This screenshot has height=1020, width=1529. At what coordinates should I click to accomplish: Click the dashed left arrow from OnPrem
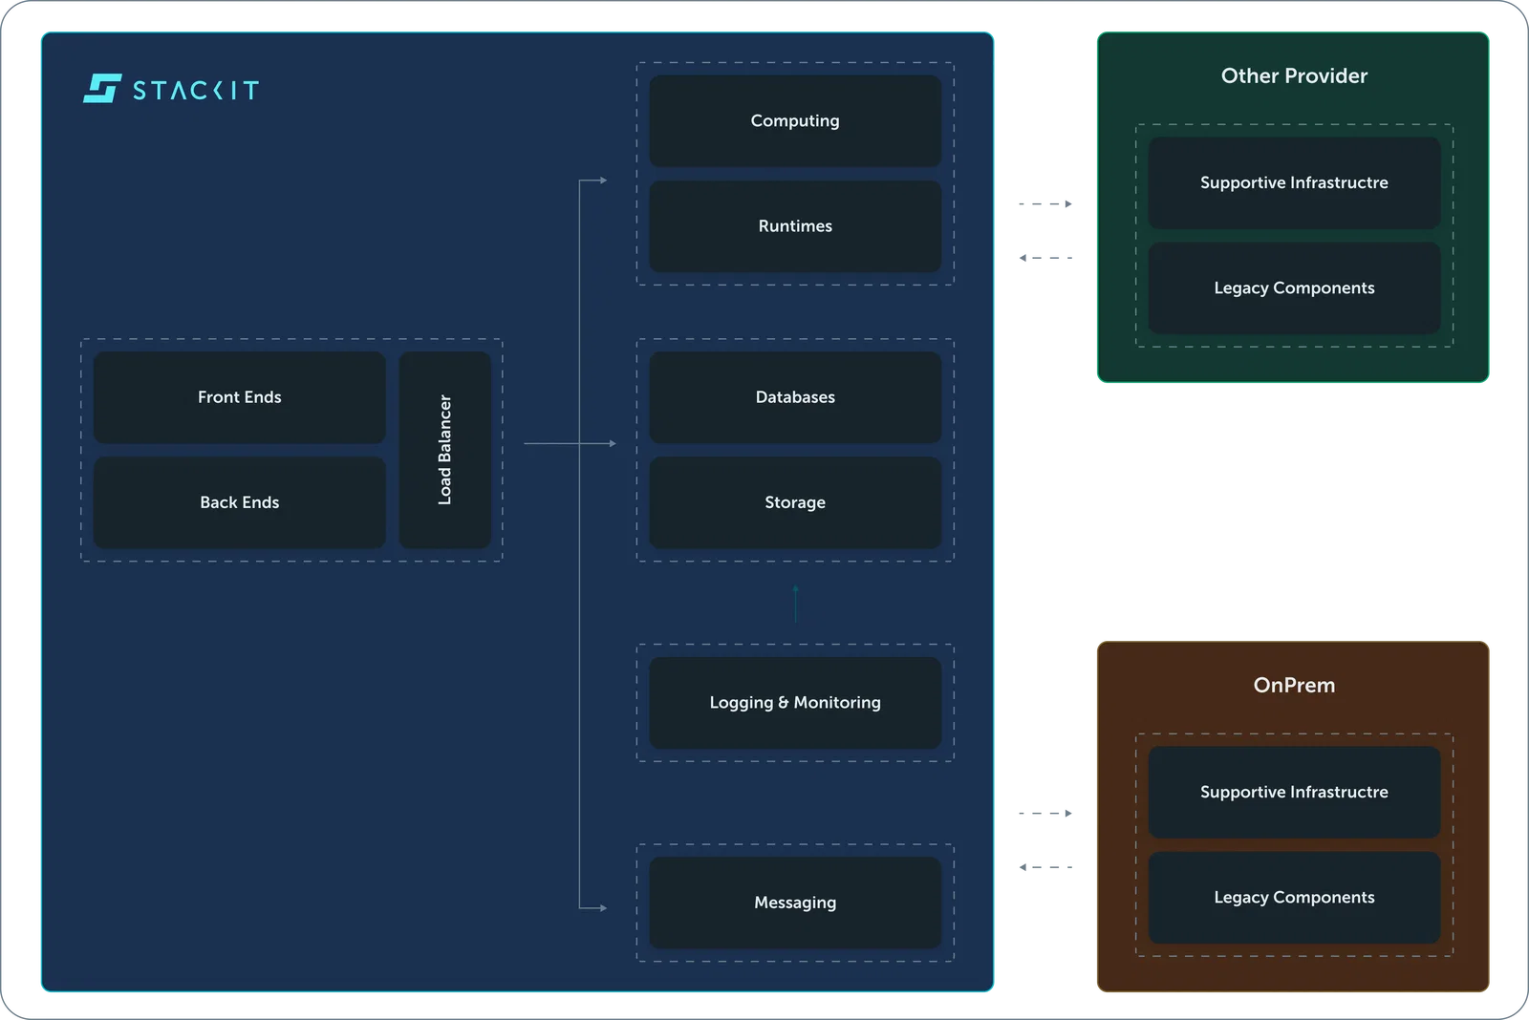click(1045, 867)
